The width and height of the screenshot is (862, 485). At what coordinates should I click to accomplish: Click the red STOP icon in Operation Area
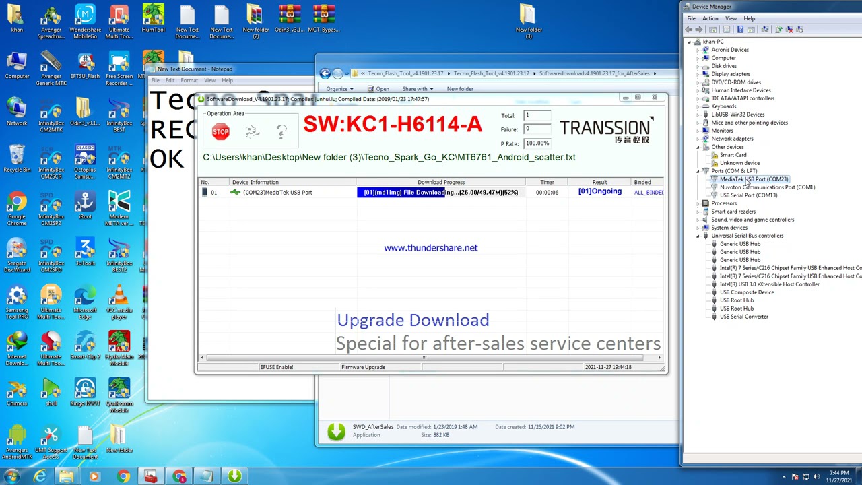[220, 132]
